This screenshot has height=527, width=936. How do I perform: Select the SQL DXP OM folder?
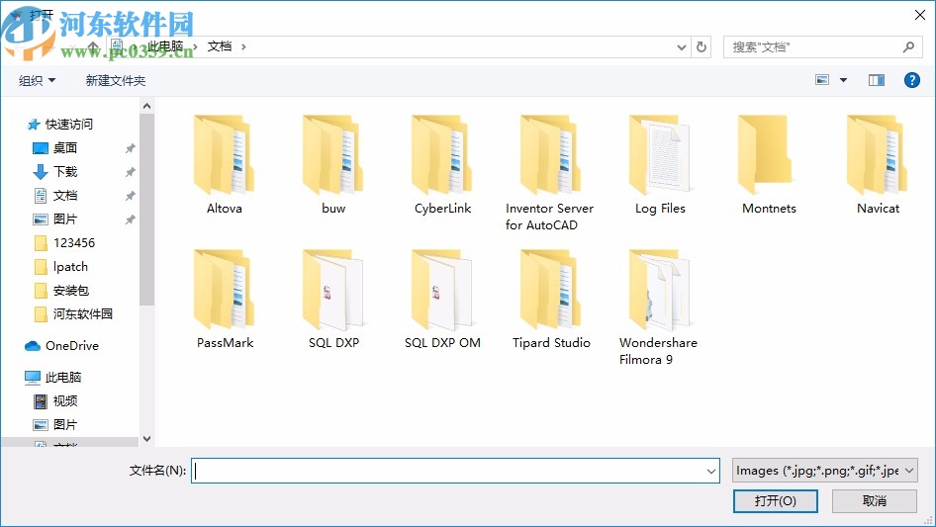442,301
